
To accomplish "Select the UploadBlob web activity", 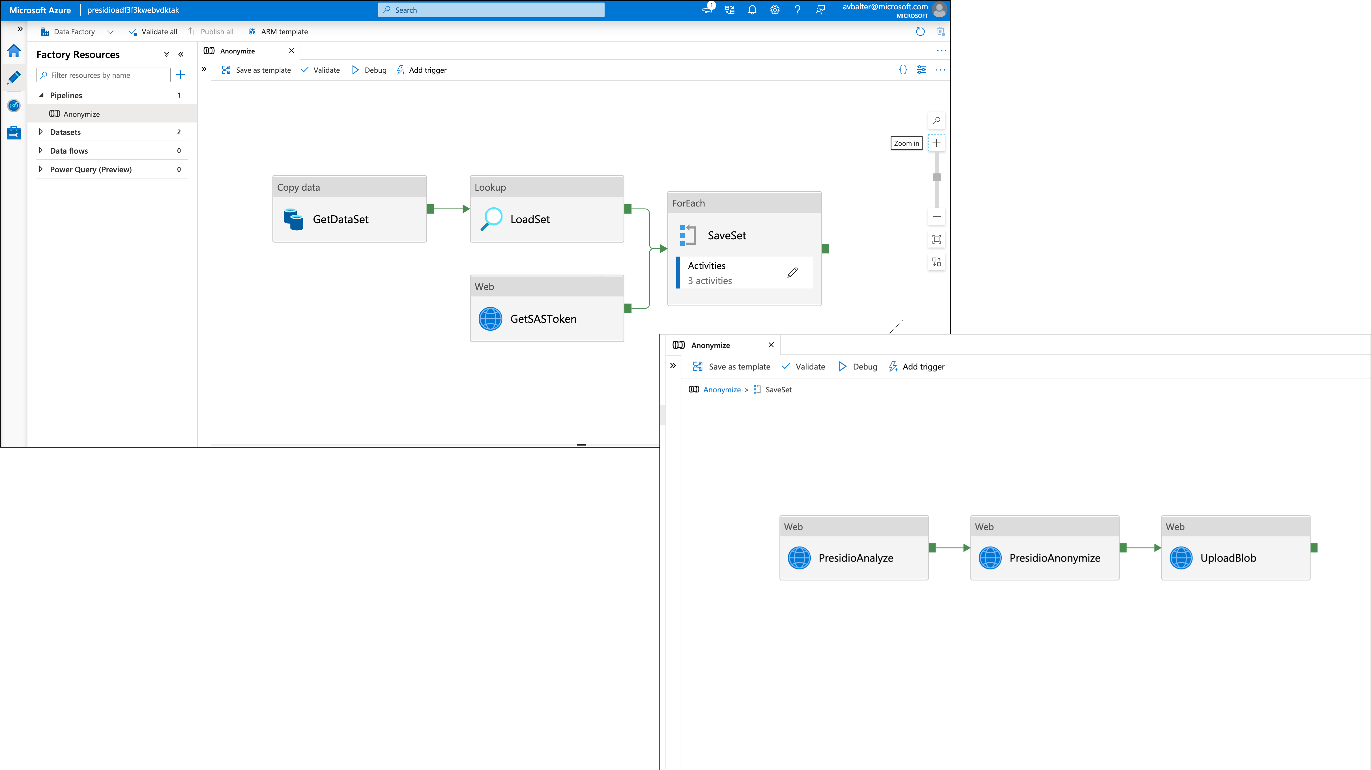I will pos(1236,548).
